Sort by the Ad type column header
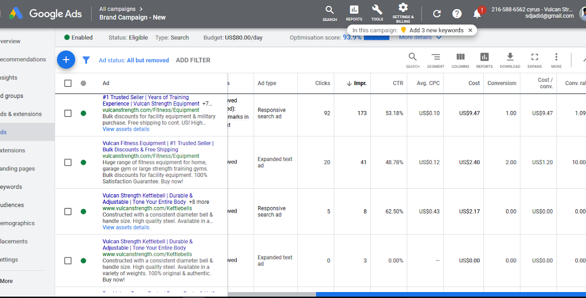This screenshot has height=298, width=586. pos(267,83)
